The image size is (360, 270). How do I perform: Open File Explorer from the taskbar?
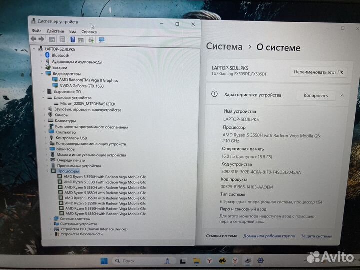197,261
